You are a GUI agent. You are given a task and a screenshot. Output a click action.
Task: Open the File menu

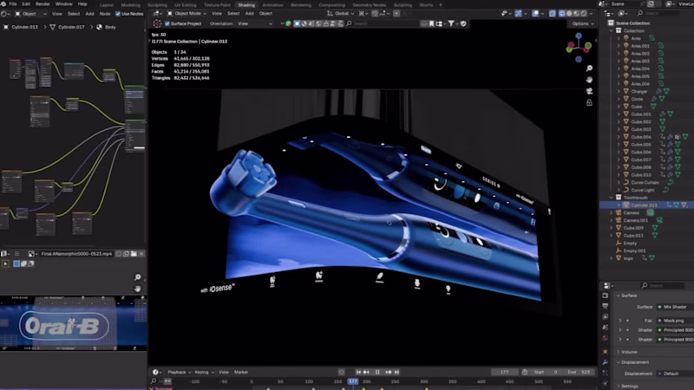[x=13, y=4]
